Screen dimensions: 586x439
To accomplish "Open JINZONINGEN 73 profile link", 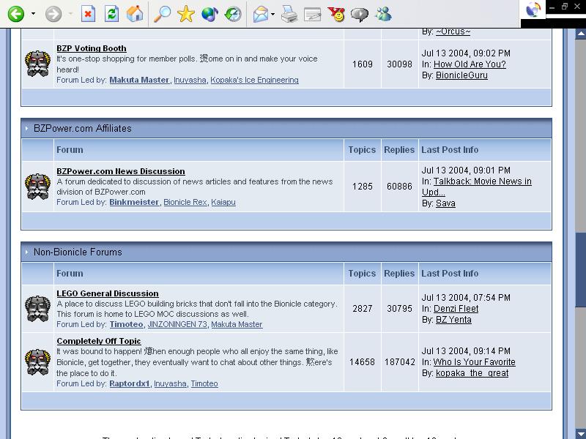I will 177,324.
